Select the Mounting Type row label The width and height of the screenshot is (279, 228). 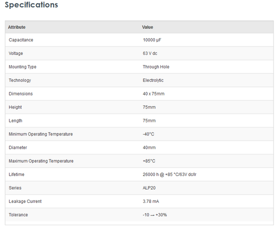[x=22, y=67]
